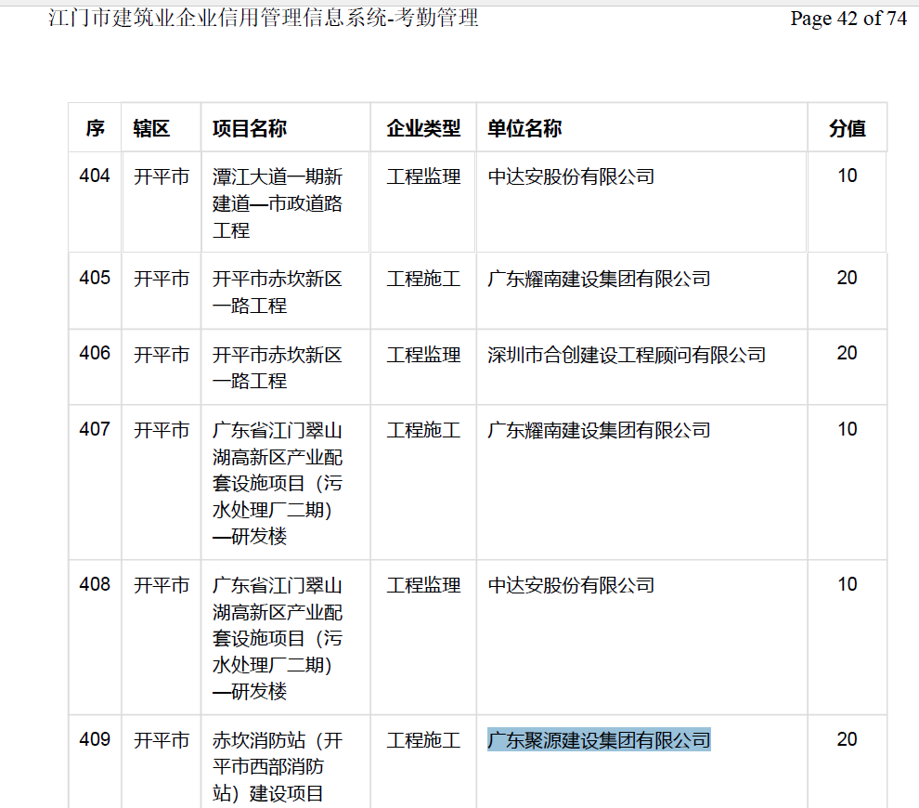Click row number 405
Image resolution: width=919 pixels, height=808 pixels.
click(95, 278)
